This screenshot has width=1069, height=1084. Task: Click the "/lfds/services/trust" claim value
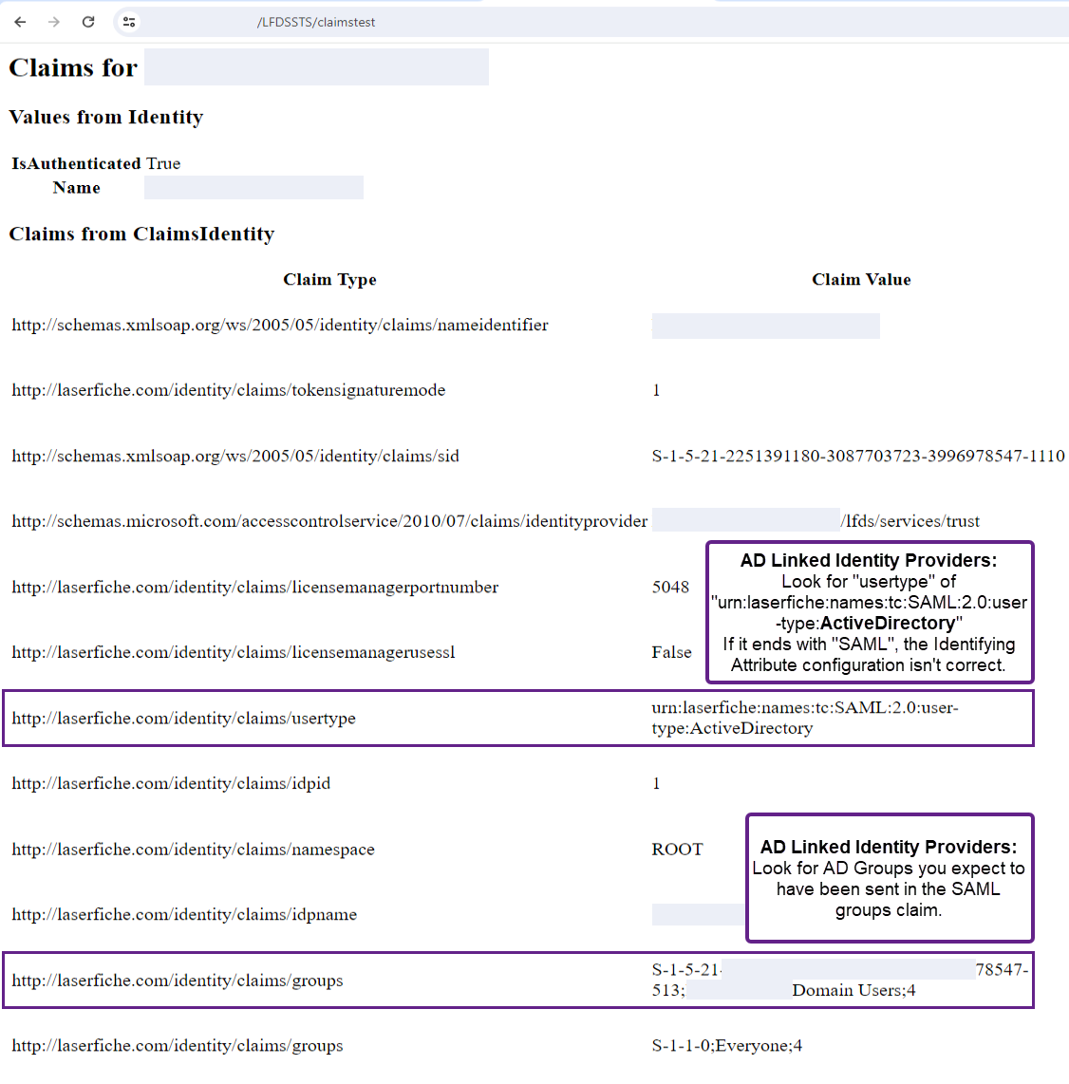[x=910, y=520]
